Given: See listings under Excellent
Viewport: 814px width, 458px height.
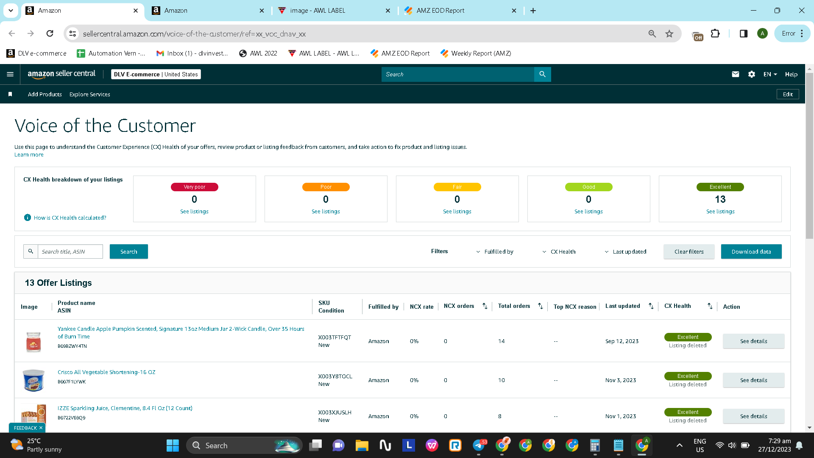Looking at the screenshot, I should tap(720, 211).
